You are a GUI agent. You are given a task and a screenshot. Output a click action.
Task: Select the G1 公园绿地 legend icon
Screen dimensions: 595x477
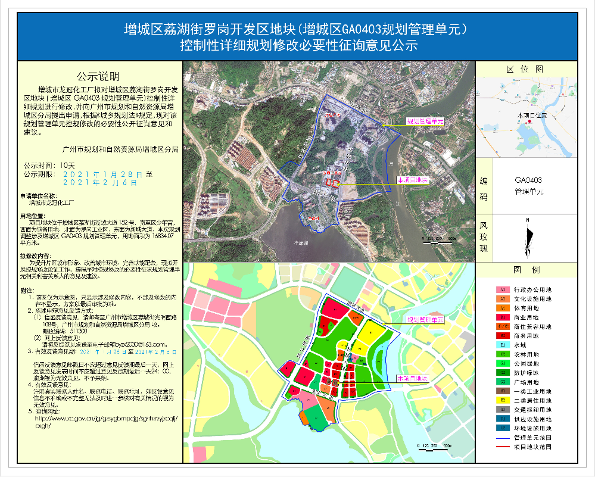point(502,363)
